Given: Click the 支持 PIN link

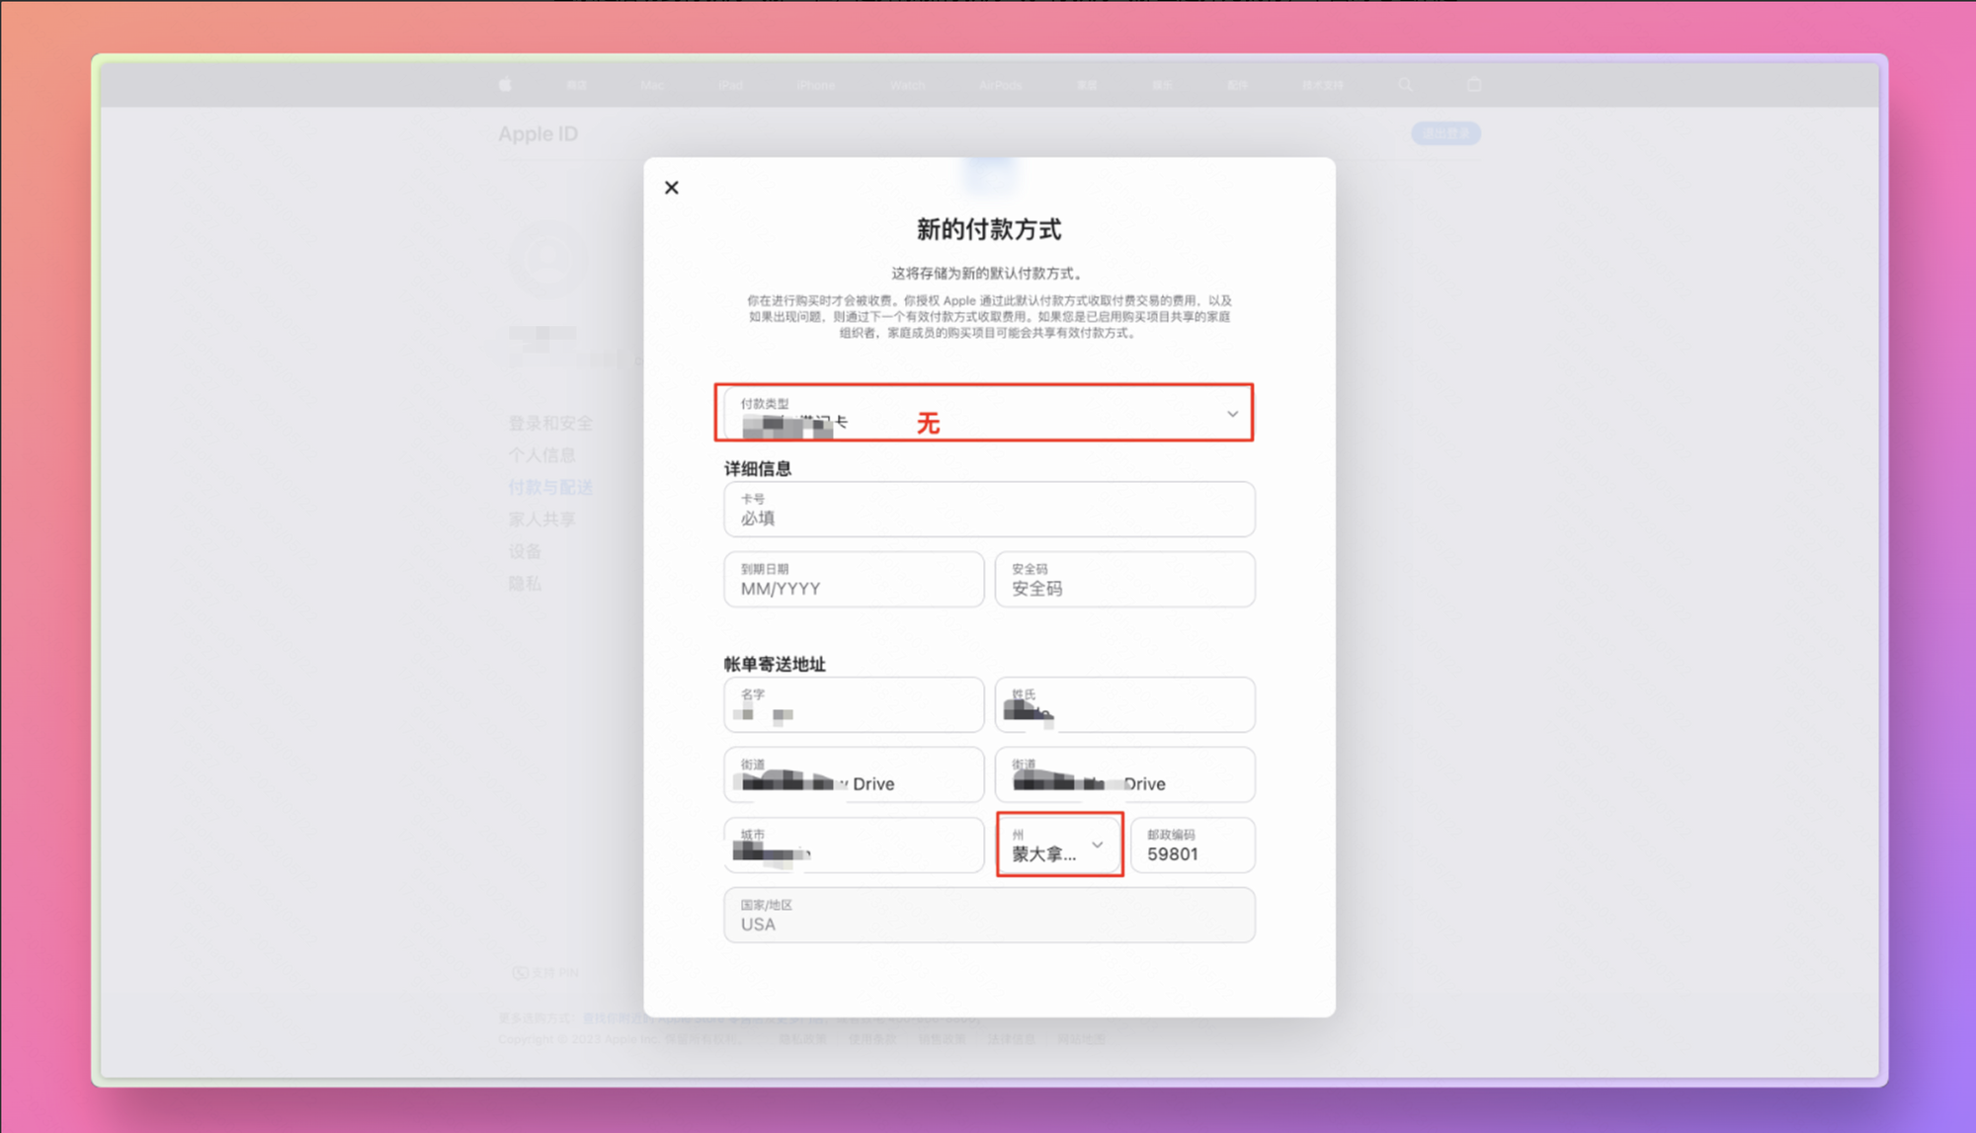Looking at the screenshot, I should (x=545, y=973).
